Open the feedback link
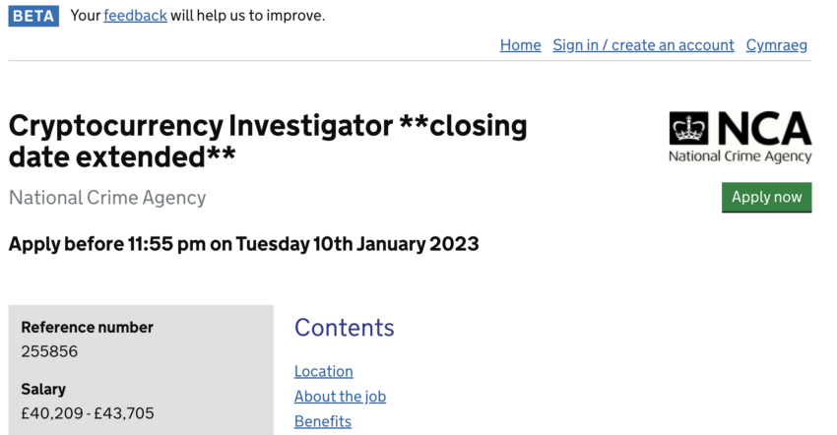This screenshot has width=837, height=435. (135, 16)
